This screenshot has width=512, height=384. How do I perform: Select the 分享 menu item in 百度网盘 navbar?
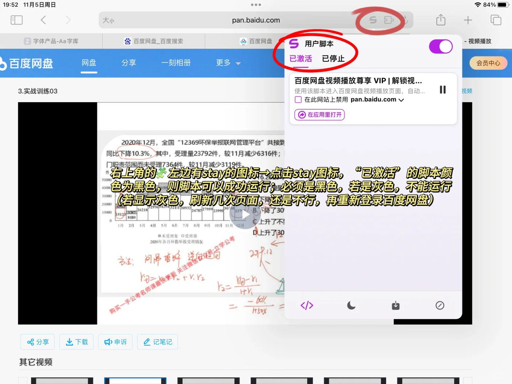(129, 63)
